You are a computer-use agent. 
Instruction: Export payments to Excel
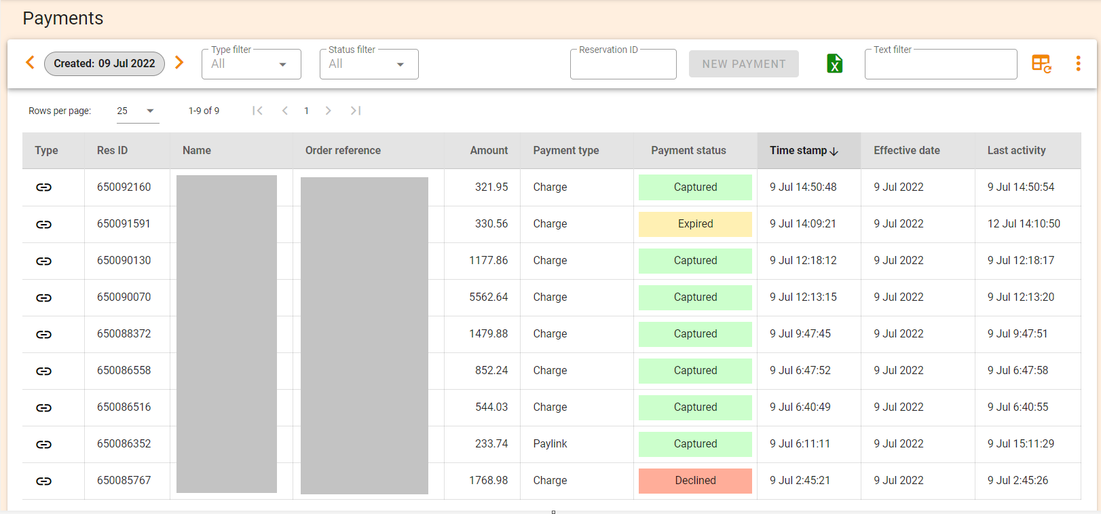[834, 63]
